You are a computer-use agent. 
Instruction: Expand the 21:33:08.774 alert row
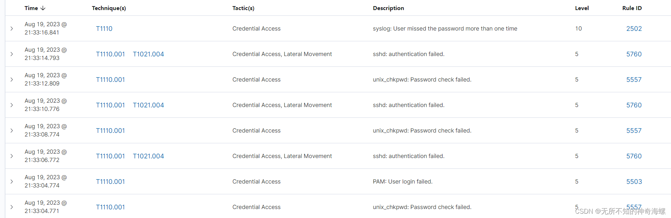pos(12,130)
